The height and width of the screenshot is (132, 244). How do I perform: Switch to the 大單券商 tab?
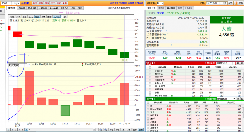(x=43, y=8)
